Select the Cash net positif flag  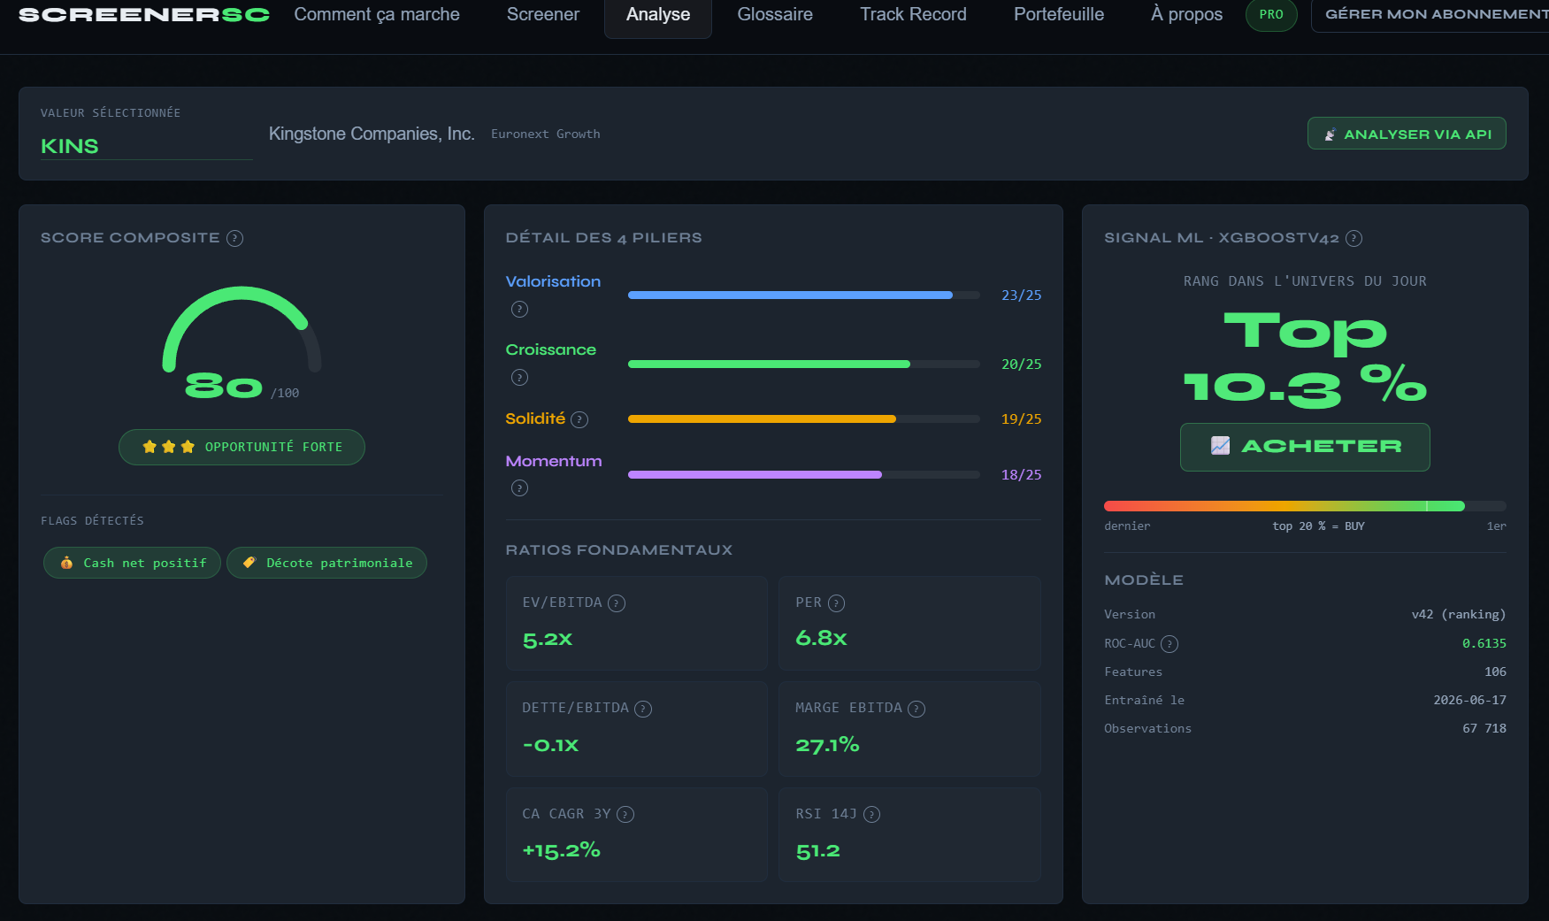click(132, 563)
